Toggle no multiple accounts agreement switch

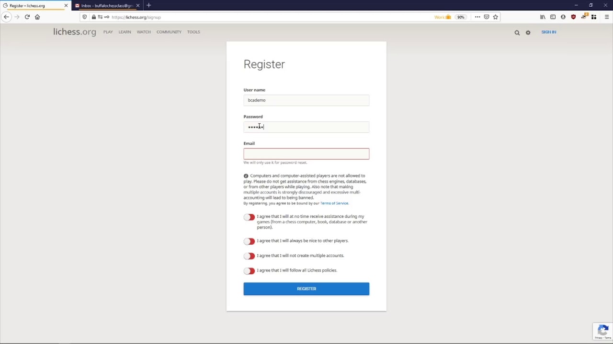point(249,256)
